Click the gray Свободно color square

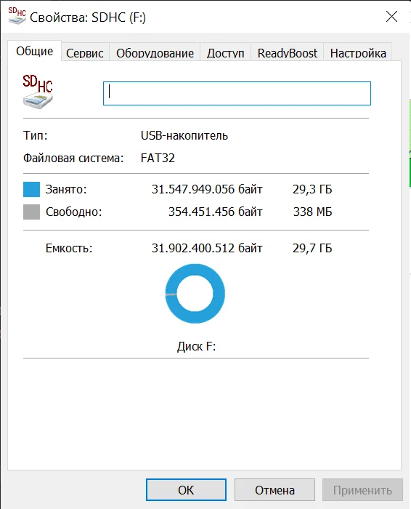pos(31,212)
